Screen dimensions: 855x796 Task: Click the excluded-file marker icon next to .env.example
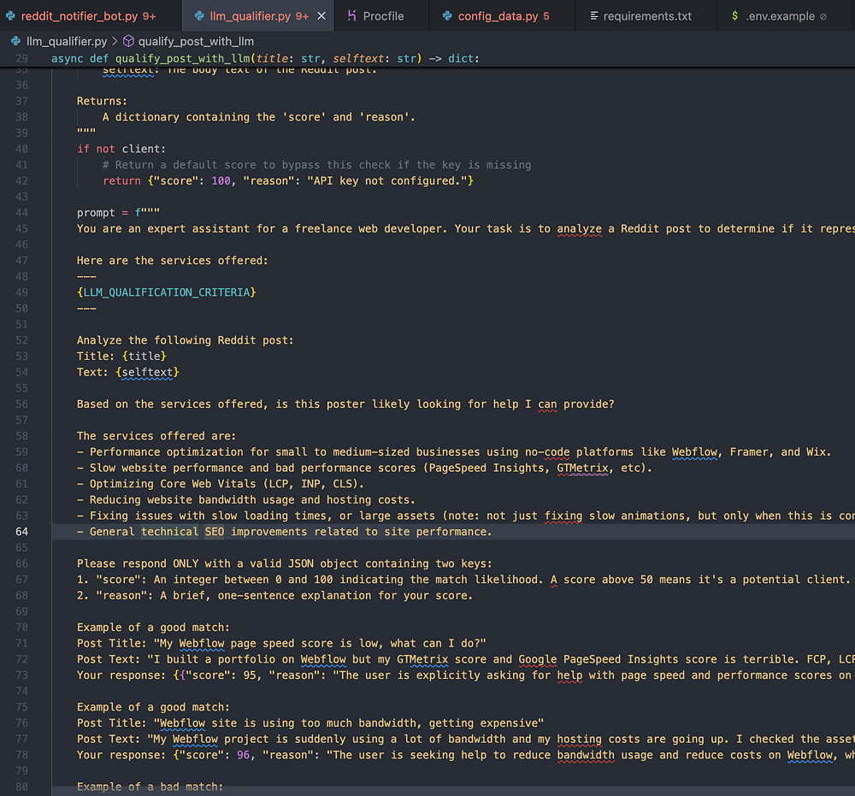point(823,17)
